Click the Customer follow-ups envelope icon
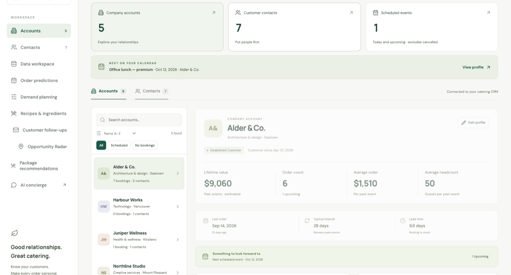The width and height of the screenshot is (511, 275). coord(16,130)
